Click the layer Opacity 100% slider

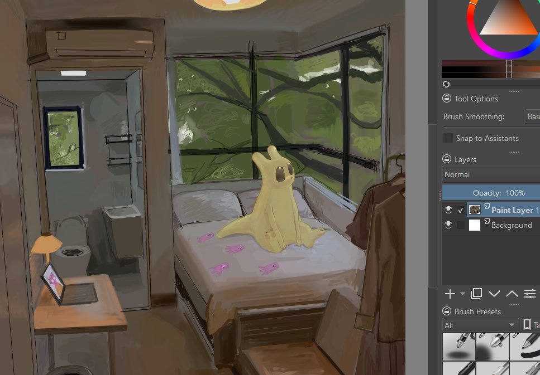coord(491,193)
